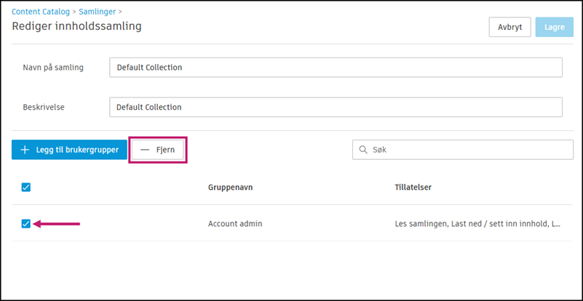Click the Navn på samling label

(x=53, y=68)
